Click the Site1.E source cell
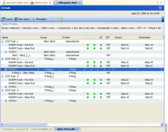Image resolution: width=168 pixels, height=132 pixels. pos(125,62)
